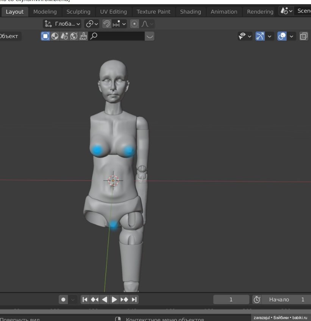Image resolution: width=311 pixels, height=321 pixels.
Task: Toggle the snapping magnet icon
Action: [x=107, y=24]
